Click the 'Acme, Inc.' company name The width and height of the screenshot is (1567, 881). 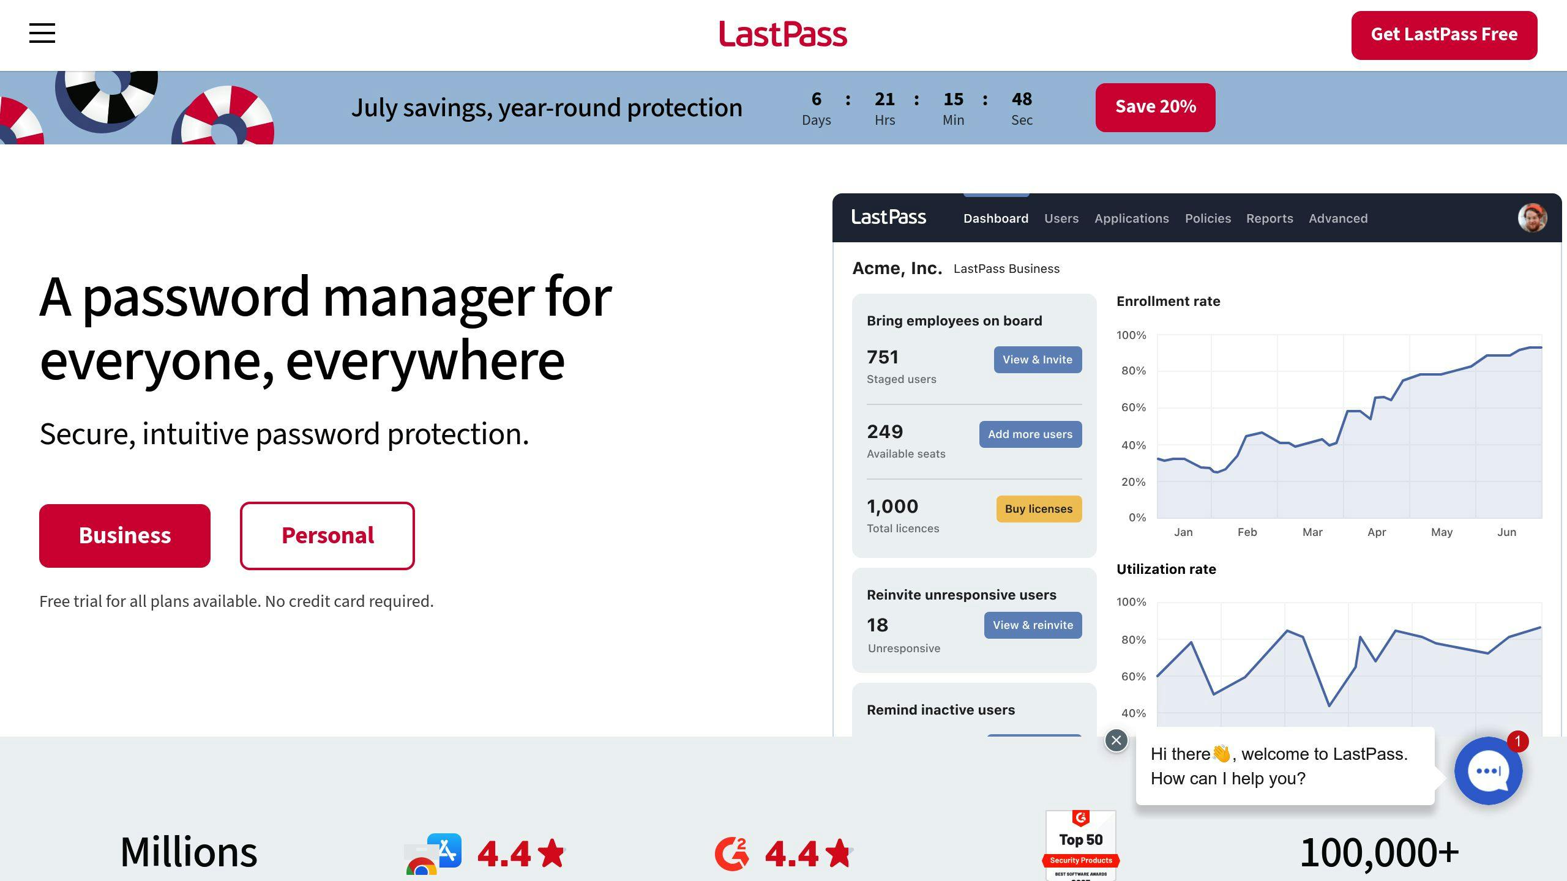click(897, 268)
